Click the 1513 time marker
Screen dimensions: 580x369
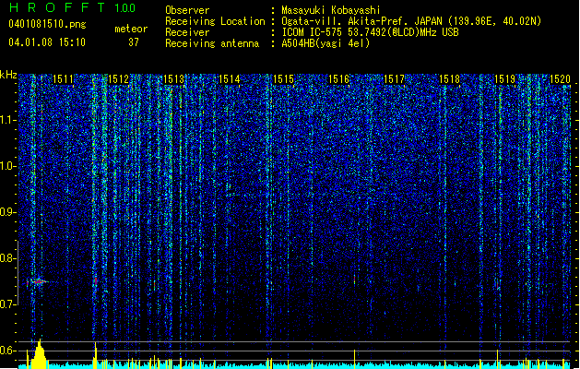(x=173, y=79)
